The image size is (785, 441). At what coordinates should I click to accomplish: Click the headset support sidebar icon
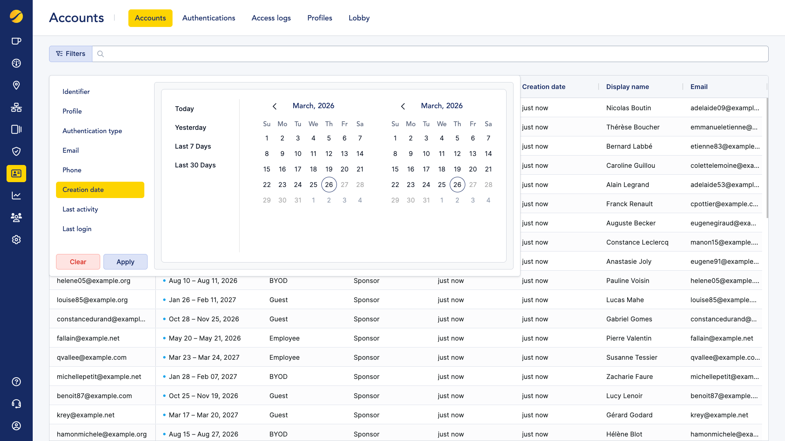[x=16, y=404]
